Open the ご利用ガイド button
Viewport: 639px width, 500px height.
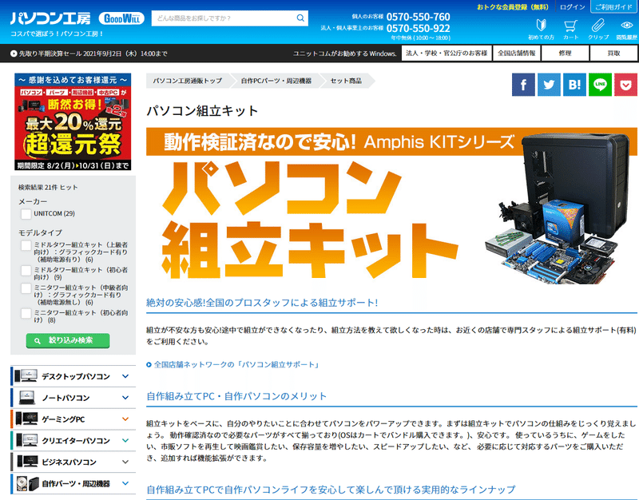point(614,7)
